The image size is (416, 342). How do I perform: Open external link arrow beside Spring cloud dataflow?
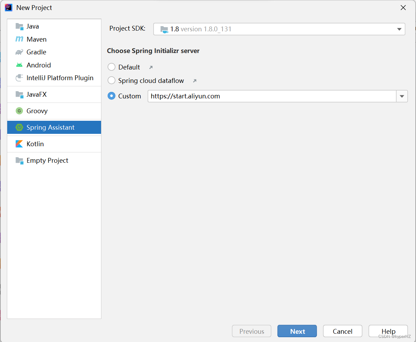(x=195, y=81)
